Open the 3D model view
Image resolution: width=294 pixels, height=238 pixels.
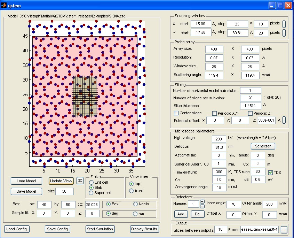click(80, 181)
